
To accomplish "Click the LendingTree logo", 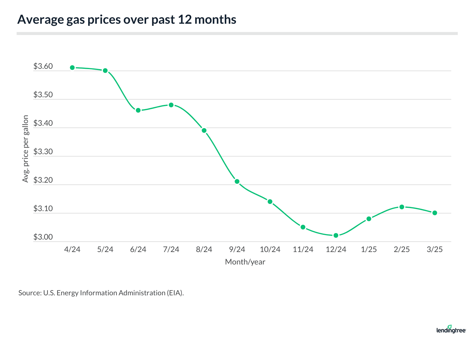I will click(x=451, y=329).
